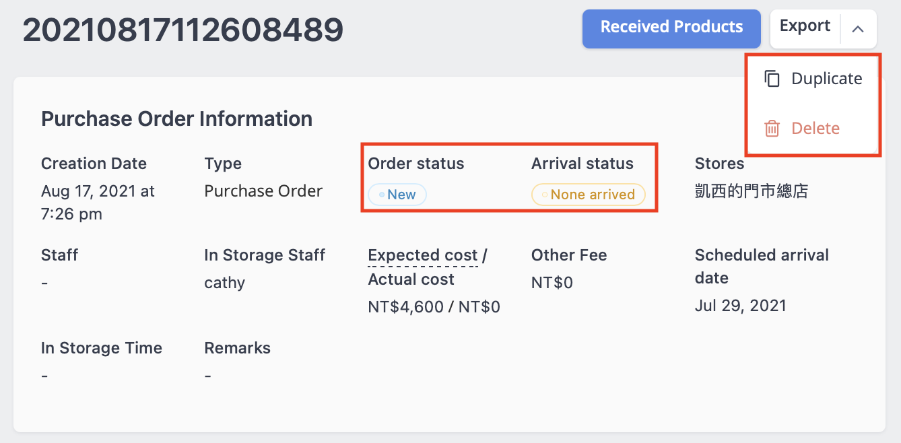
Task: Collapse the Export dropdown chevron
Action: (x=858, y=29)
